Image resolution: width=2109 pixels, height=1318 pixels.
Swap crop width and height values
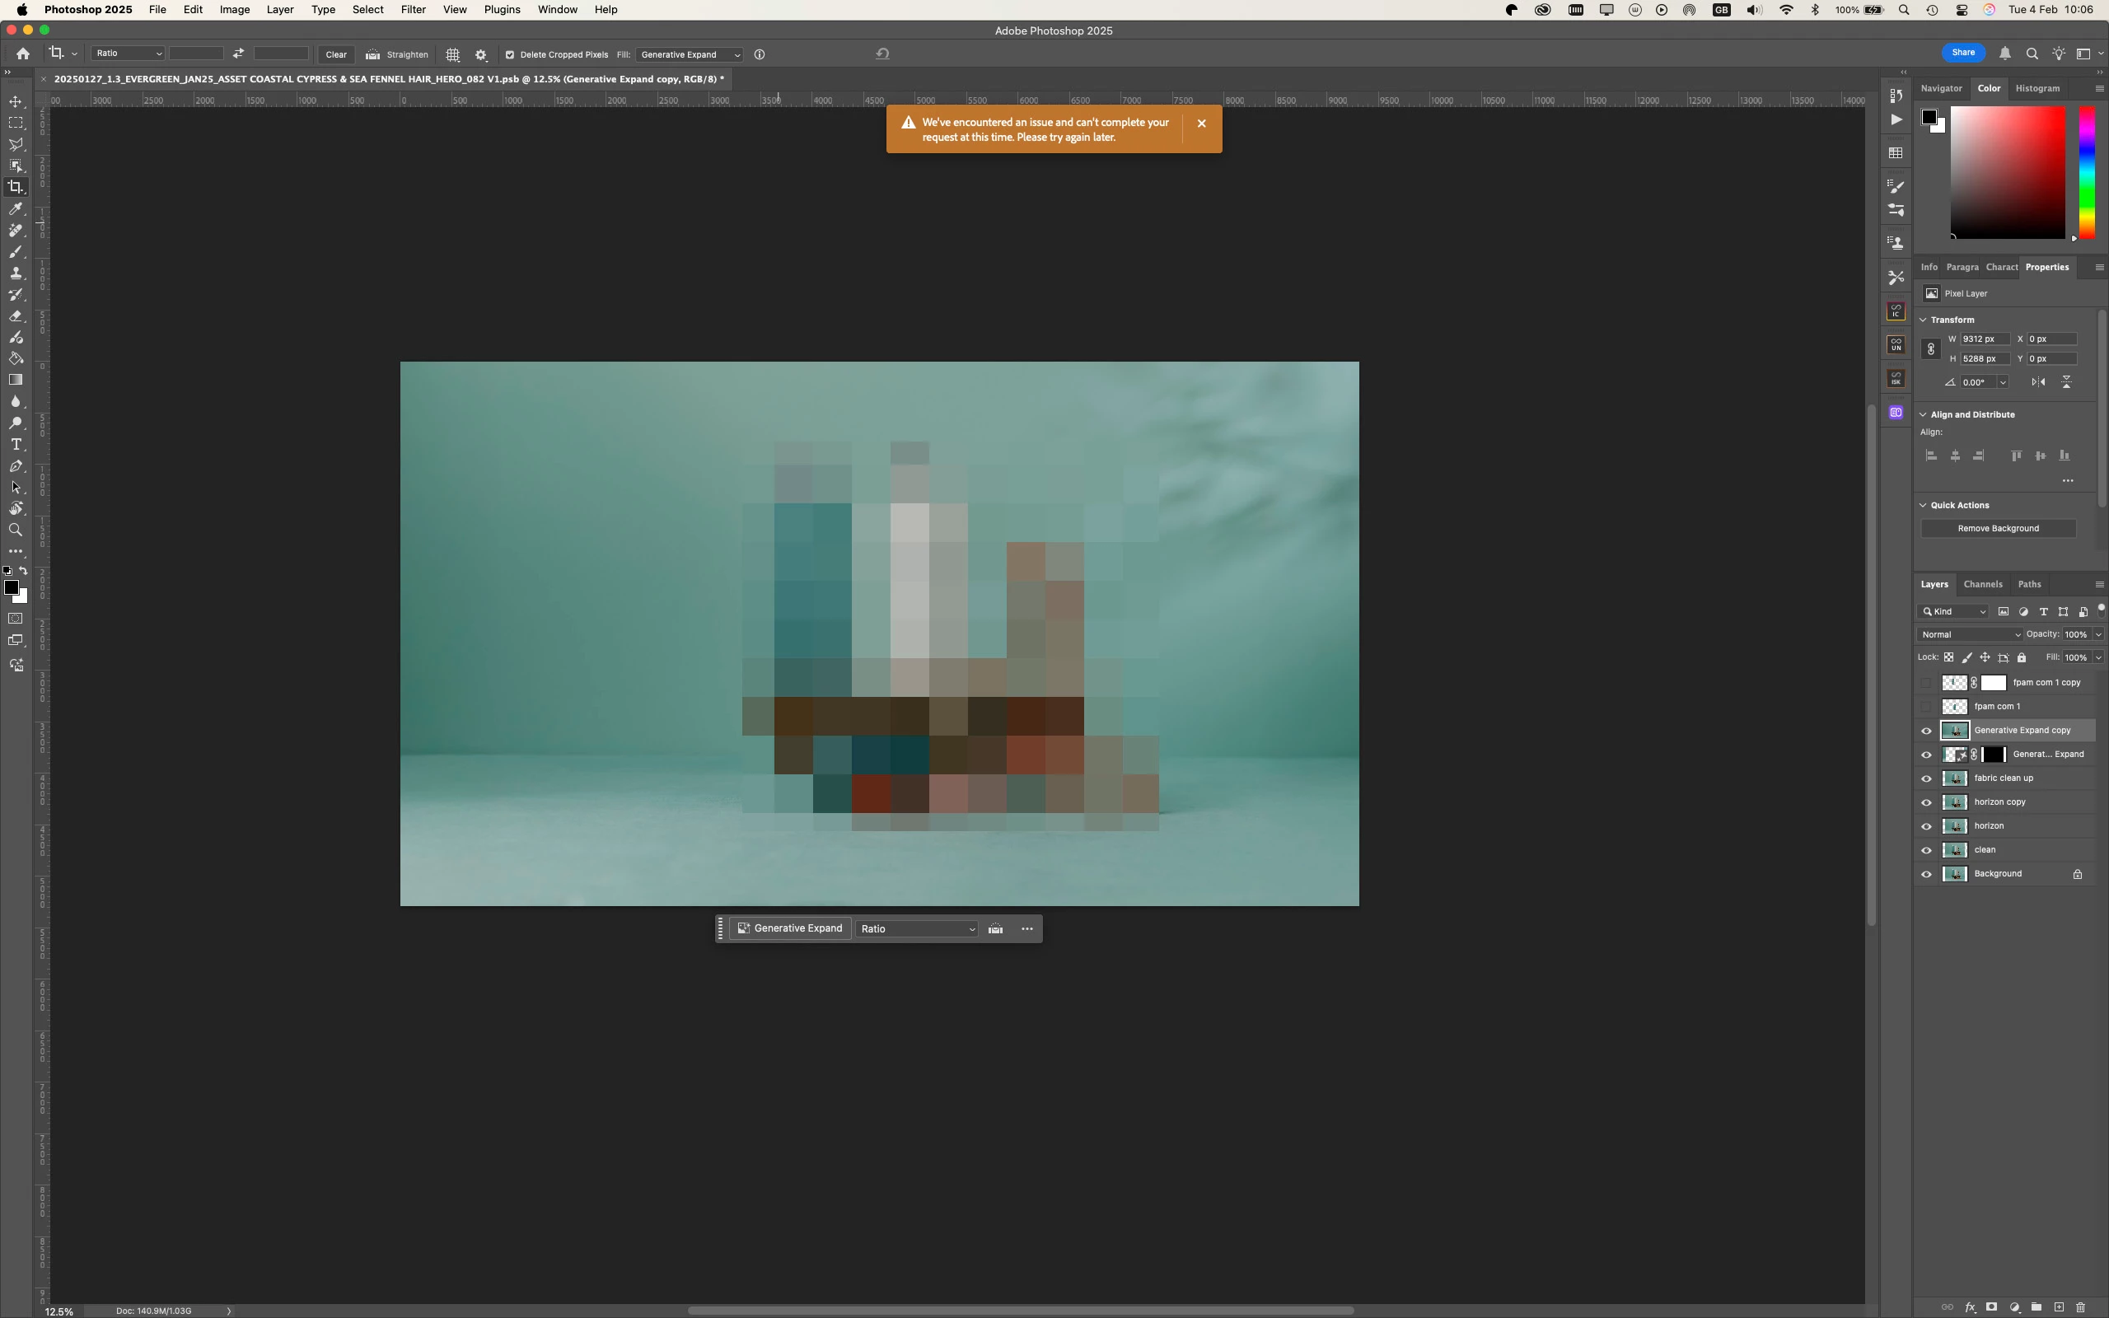tap(238, 54)
